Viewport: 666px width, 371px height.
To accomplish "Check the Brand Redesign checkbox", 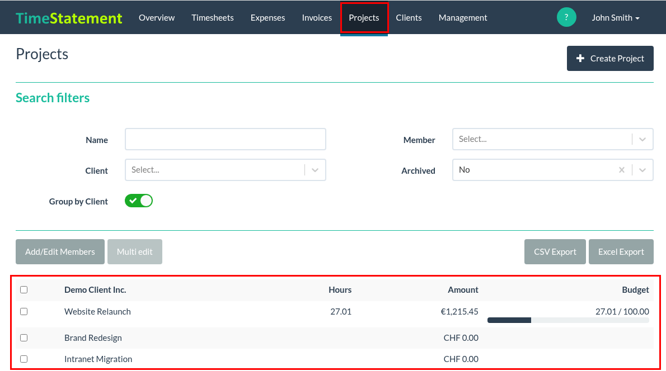I will pyautogui.click(x=24, y=338).
